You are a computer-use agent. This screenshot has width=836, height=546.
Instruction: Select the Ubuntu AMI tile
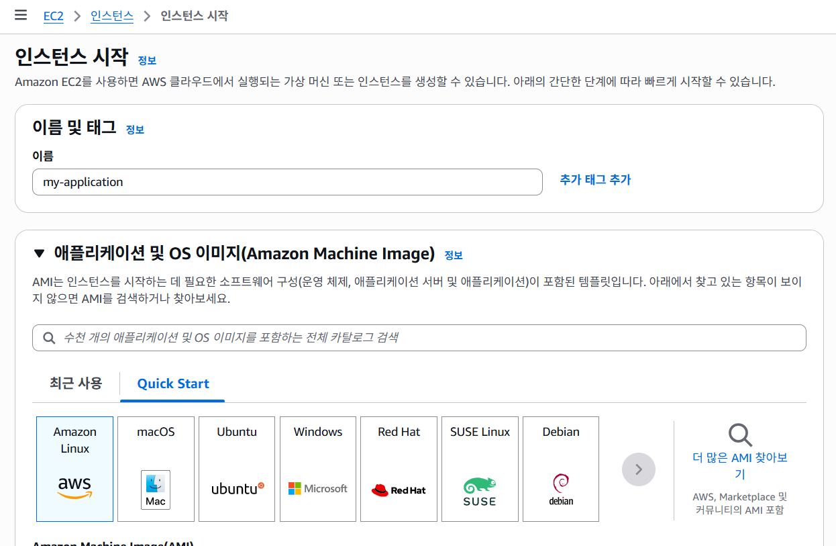(237, 469)
